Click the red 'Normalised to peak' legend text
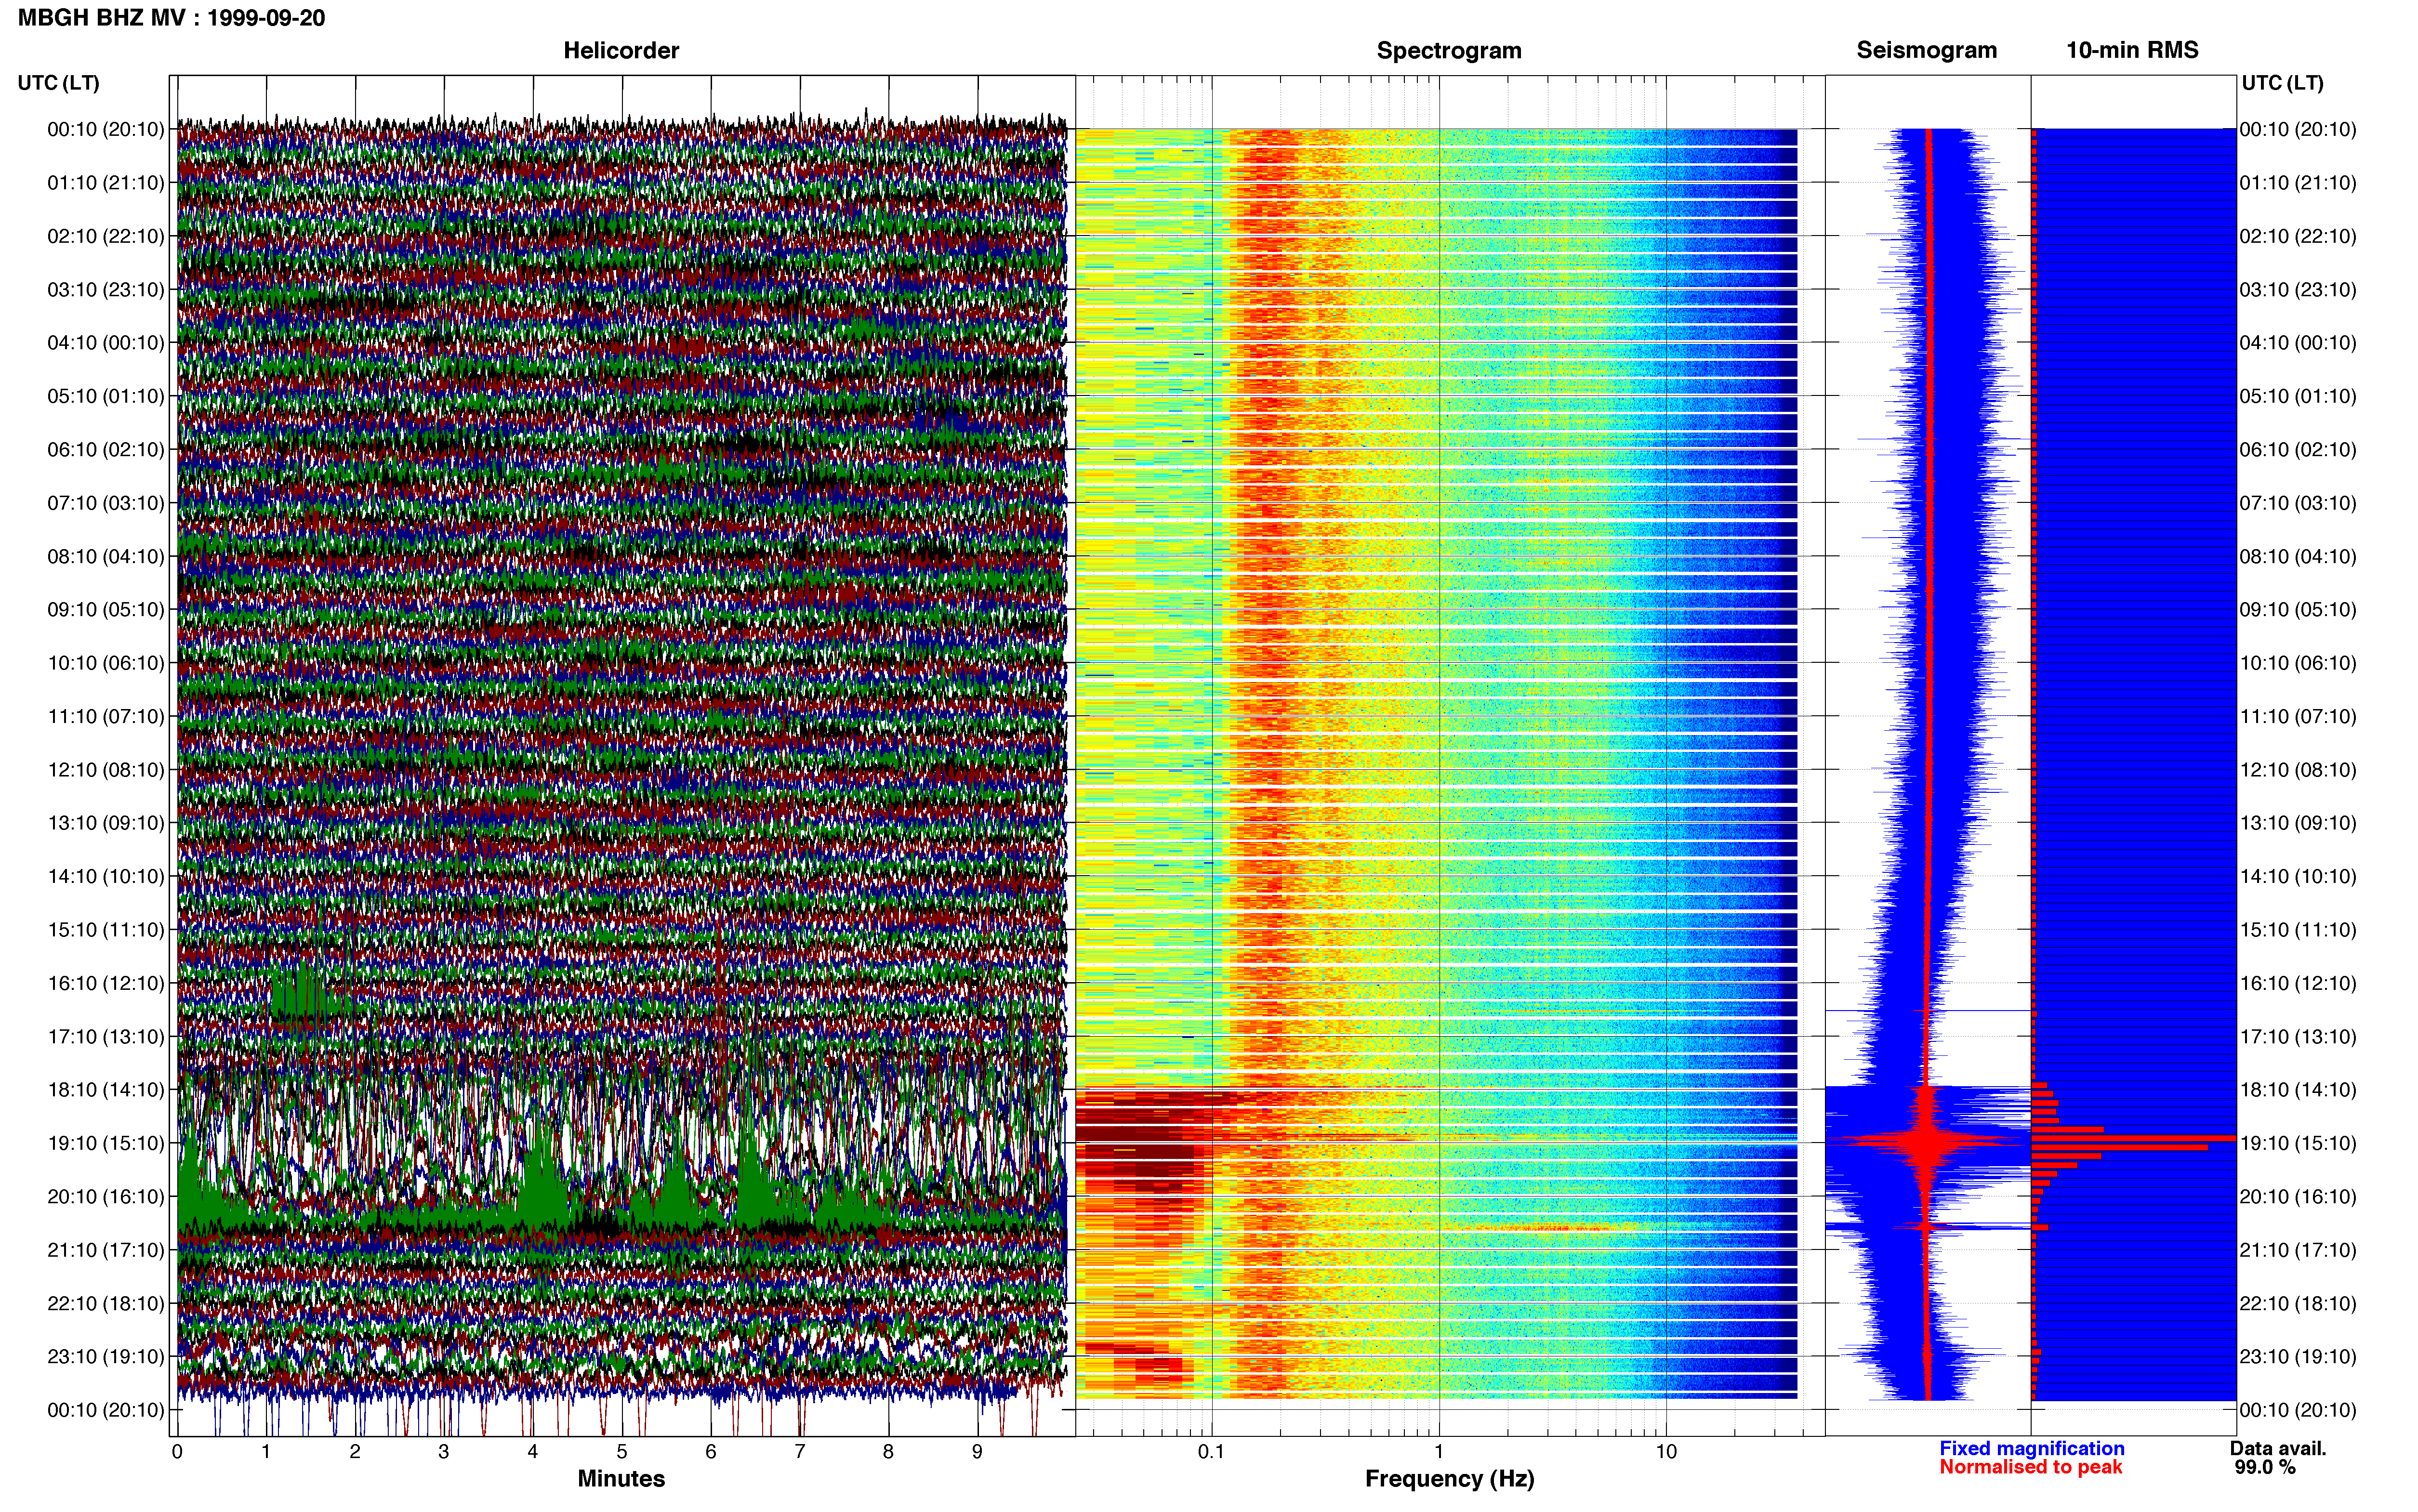Screen dimensions: 2418x1512 pyautogui.click(x=2030, y=1467)
